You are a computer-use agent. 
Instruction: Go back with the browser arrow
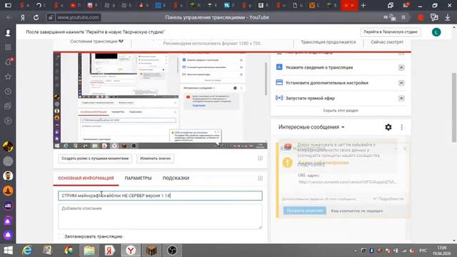coord(9,17)
